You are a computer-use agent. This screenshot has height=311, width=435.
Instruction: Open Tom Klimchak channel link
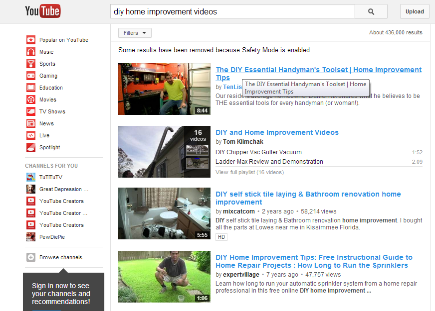[243, 142]
